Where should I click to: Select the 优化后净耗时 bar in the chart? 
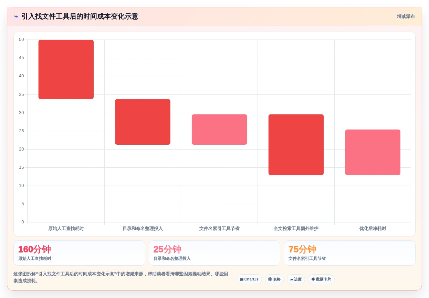click(373, 152)
